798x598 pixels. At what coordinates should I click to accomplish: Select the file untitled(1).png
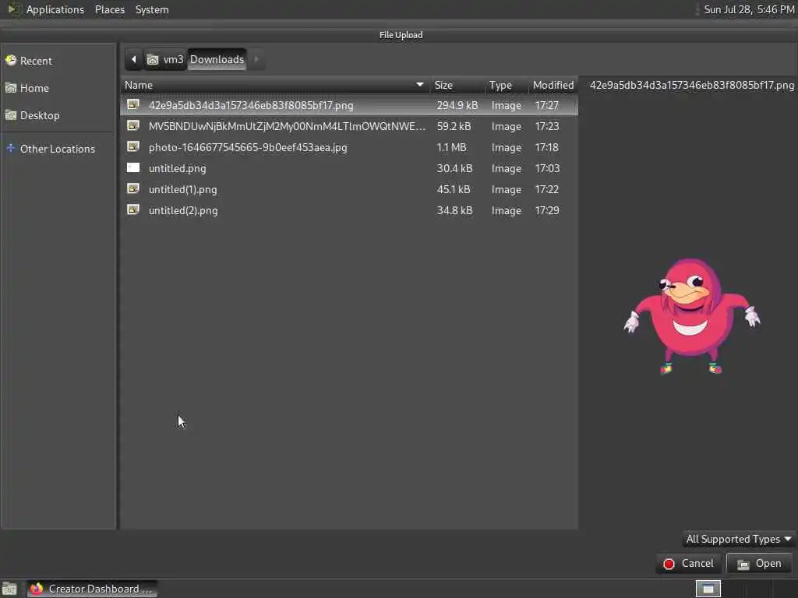point(349,189)
